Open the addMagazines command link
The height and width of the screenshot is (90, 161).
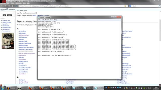[x=23, y=45]
